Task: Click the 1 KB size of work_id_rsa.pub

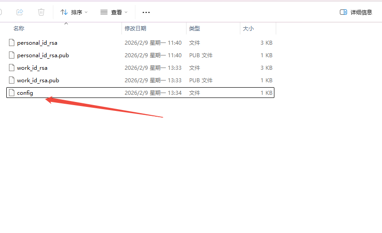Action: click(266, 80)
